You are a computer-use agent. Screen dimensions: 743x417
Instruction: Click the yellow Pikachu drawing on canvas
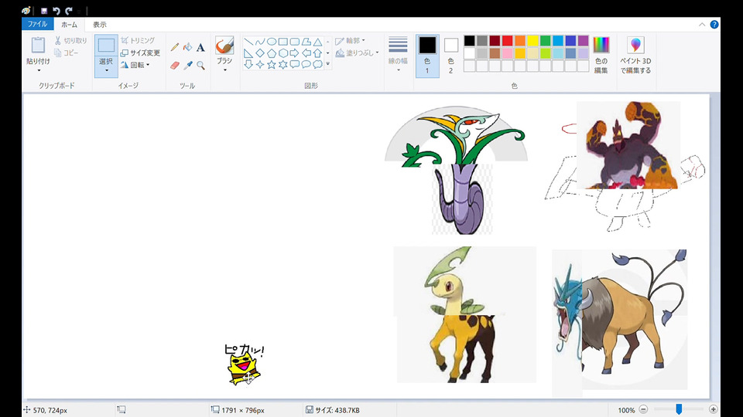pyautogui.click(x=244, y=368)
